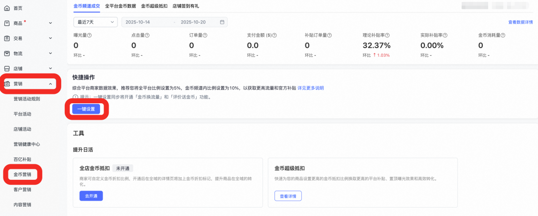This screenshot has width=538, height=216.
Task: Click the 去开通 button for 全店金币抵扣
Action: (x=91, y=196)
